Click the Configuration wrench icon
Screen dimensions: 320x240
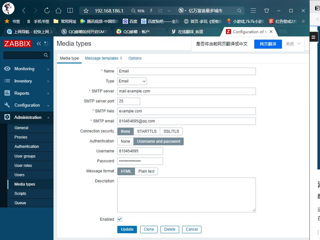(7, 105)
